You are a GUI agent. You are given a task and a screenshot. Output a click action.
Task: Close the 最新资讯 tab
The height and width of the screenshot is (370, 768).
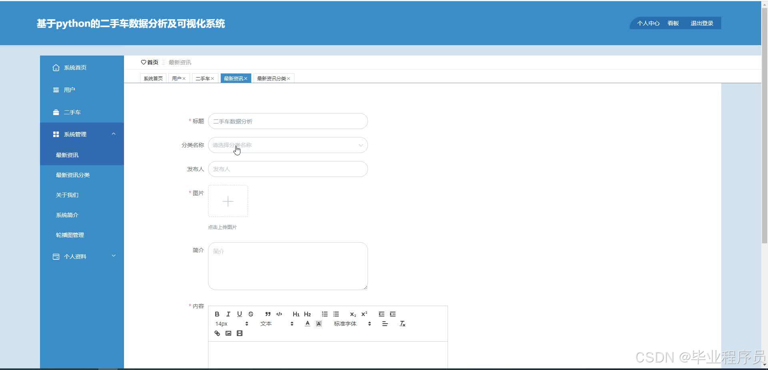(x=246, y=79)
